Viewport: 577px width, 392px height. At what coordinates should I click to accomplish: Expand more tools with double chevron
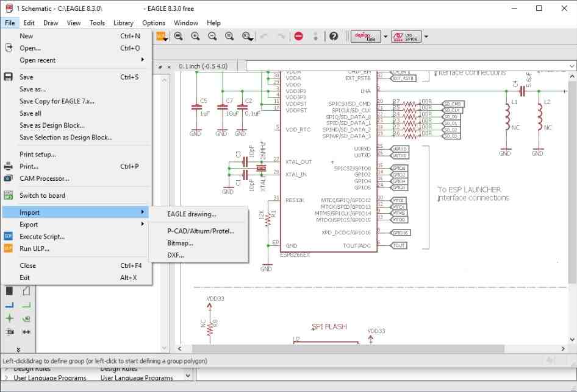[x=18, y=349]
